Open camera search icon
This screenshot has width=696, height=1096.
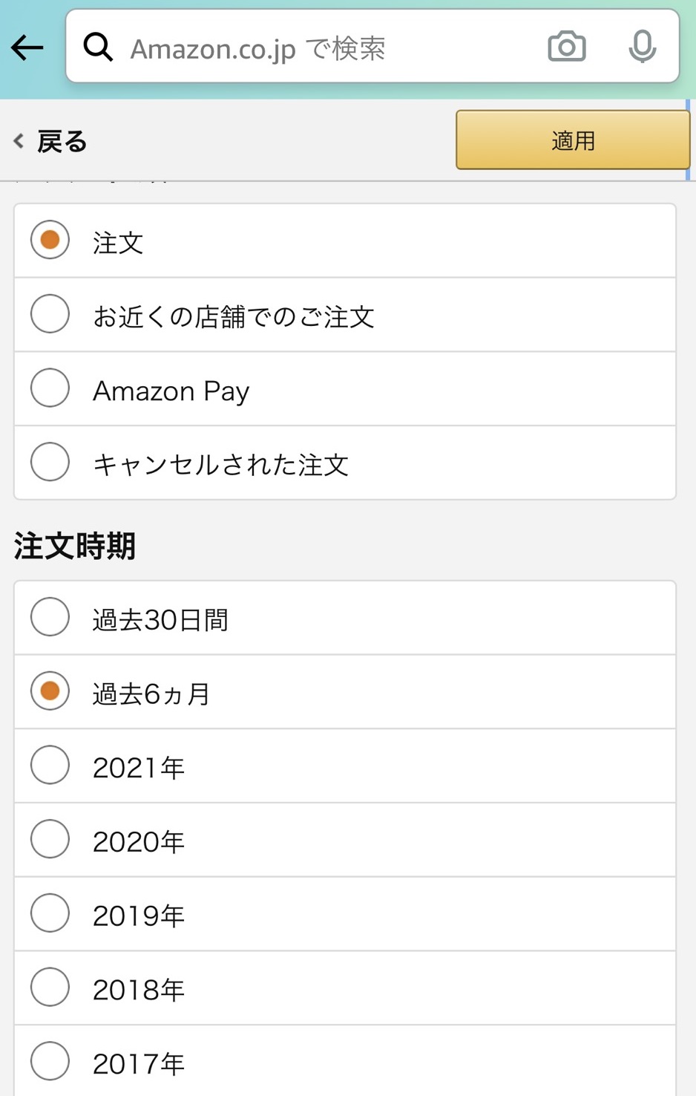click(566, 47)
